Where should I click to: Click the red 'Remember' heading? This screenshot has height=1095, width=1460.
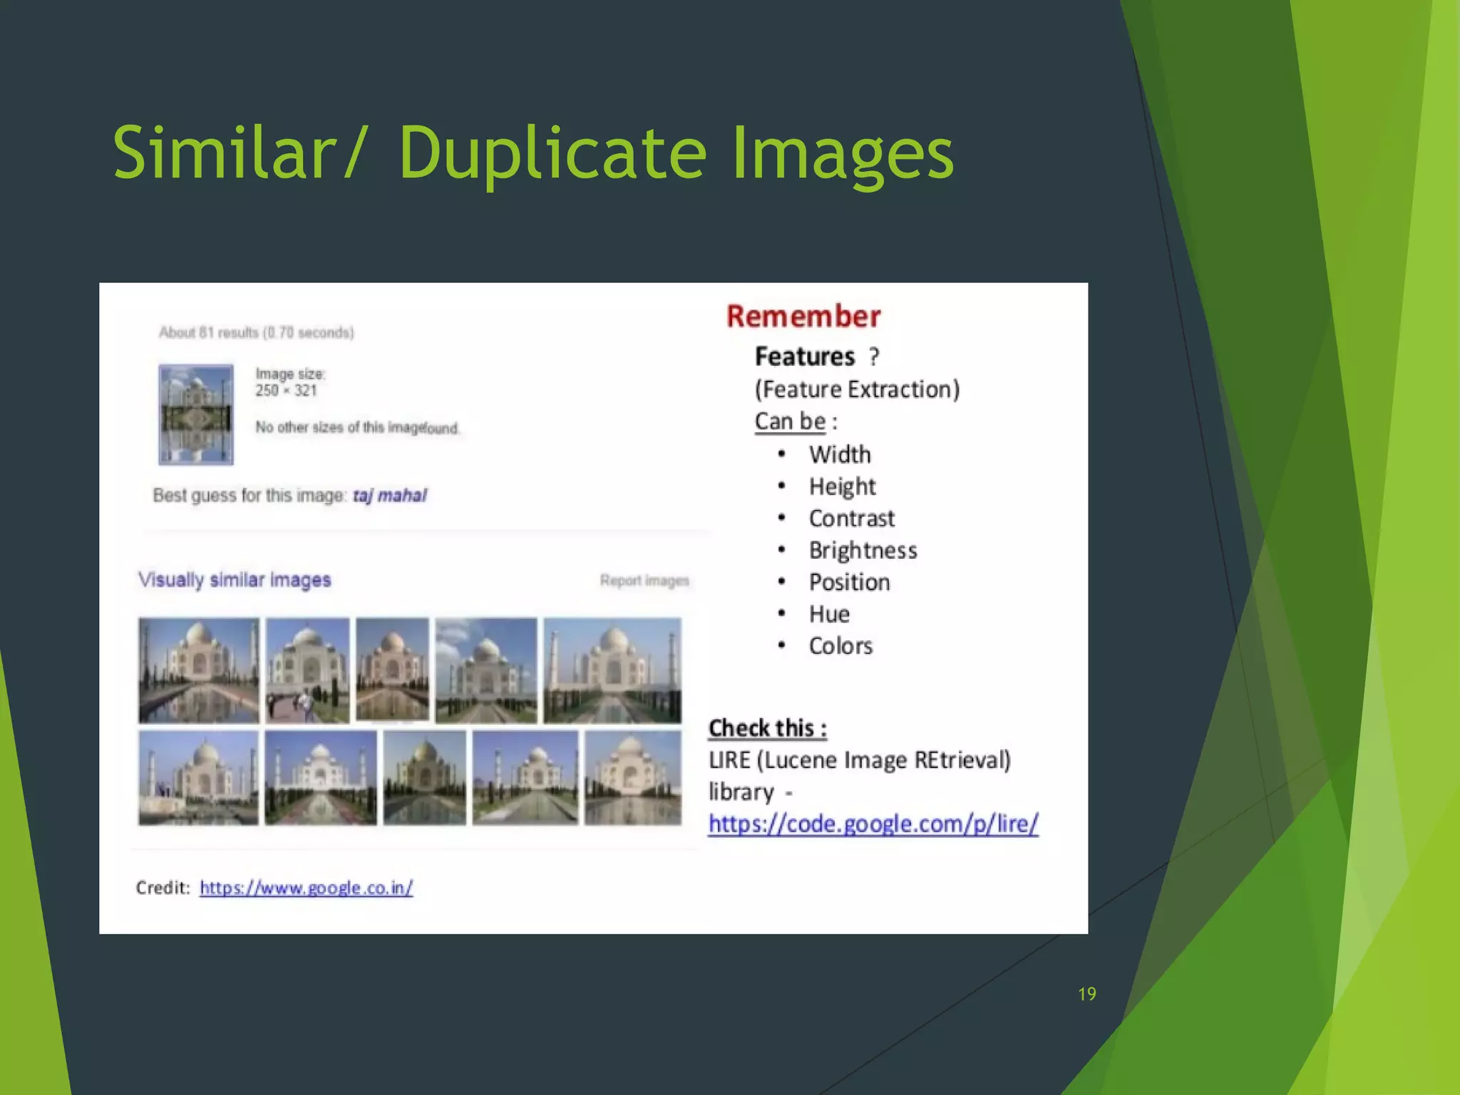(x=803, y=317)
